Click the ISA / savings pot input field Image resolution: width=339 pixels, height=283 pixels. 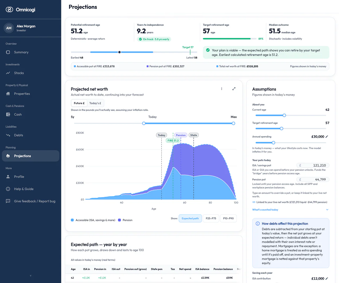point(313,165)
